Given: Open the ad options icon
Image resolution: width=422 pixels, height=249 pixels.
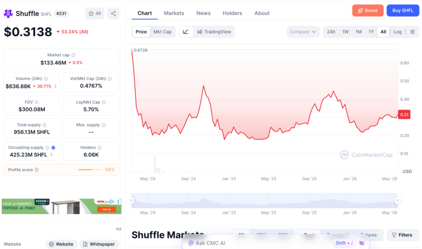Looking at the screenshot, I should [x=118, y=202].
